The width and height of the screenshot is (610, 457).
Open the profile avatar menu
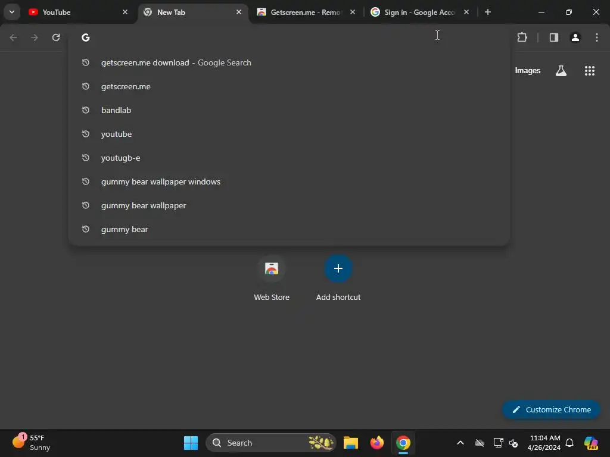click(x=575, y=37)
